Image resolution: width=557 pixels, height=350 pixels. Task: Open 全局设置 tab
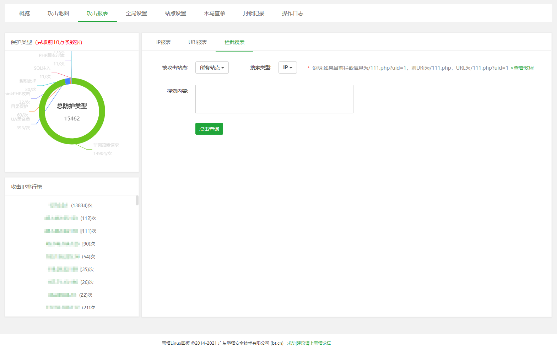[136, 14]
